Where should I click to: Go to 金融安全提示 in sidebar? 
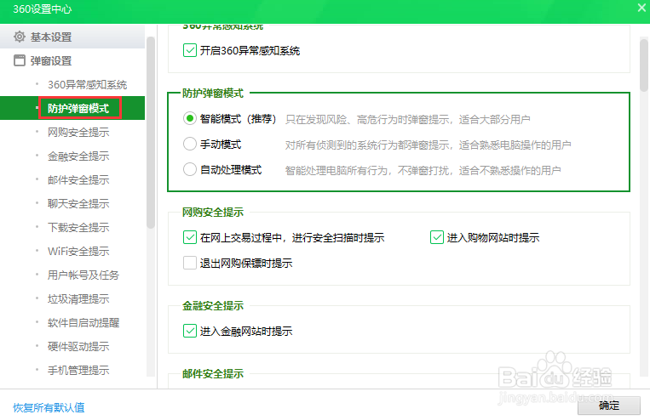point(78,156)
